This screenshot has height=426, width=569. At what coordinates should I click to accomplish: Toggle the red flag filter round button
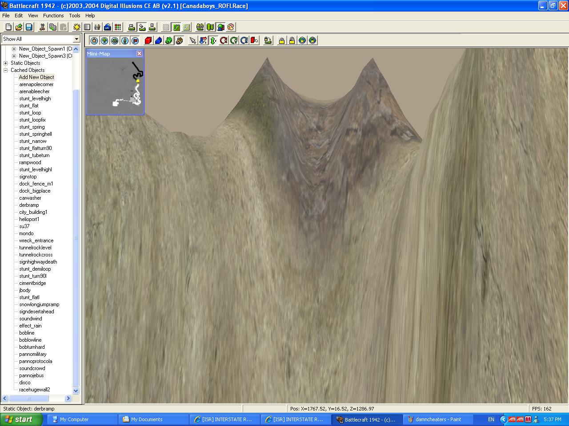135,40
